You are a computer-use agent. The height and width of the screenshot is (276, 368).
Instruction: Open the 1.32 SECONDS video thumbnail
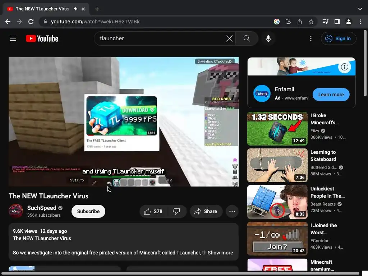pyautogui.click(x=277, y=129)
